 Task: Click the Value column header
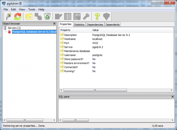tap(132, 30)
